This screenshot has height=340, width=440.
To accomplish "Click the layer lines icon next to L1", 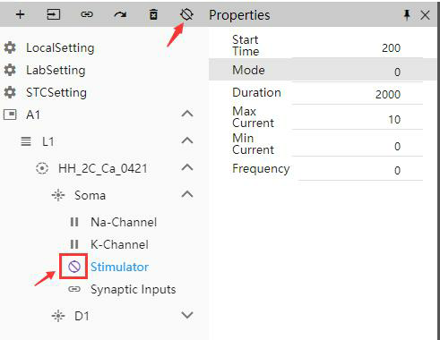I will coord(26,141).
